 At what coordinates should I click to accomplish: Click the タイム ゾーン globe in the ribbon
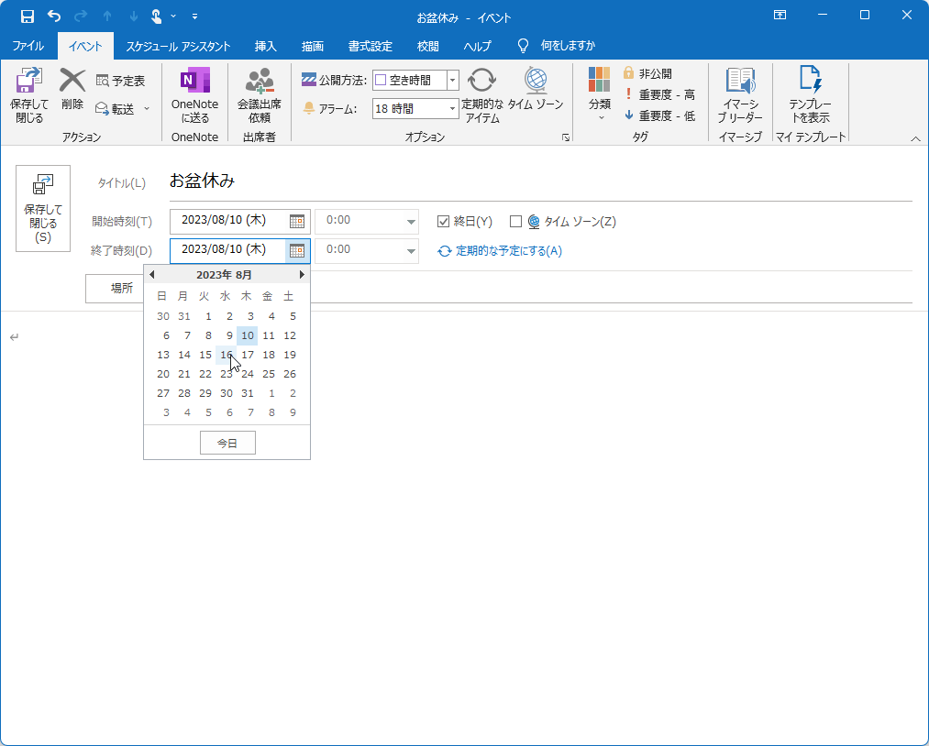click(x=536, y=89)
